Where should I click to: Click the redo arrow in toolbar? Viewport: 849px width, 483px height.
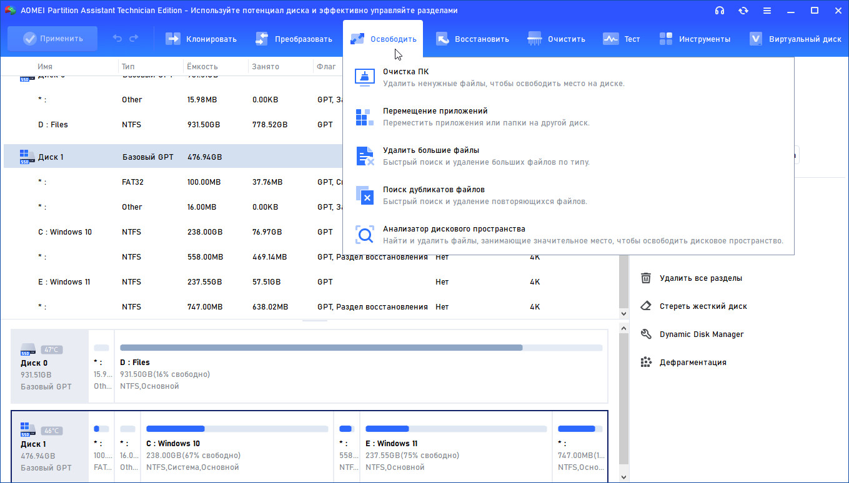[134, 39]
